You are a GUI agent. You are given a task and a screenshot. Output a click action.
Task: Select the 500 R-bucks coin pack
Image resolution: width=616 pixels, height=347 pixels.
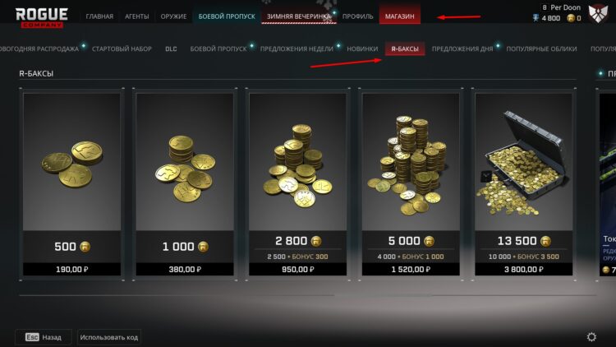pos(72,184)
